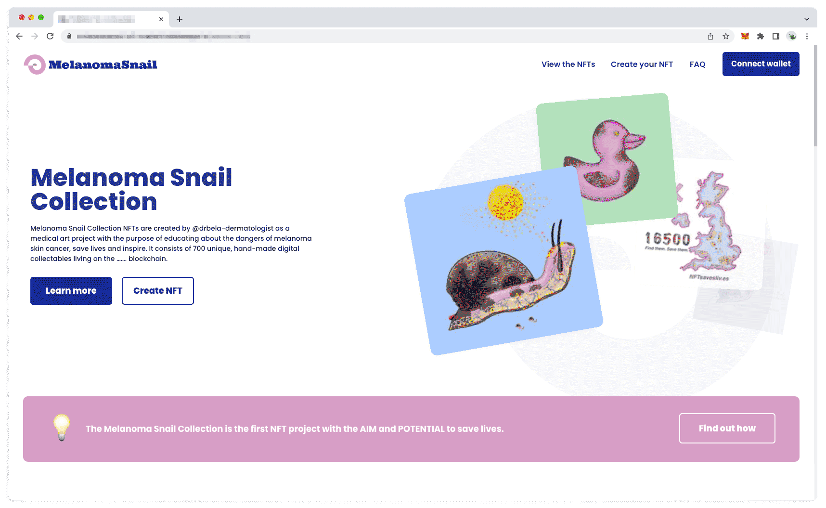Click the Create NFT button
Viewport: 826px width, 508px height.
coord(158,291)
